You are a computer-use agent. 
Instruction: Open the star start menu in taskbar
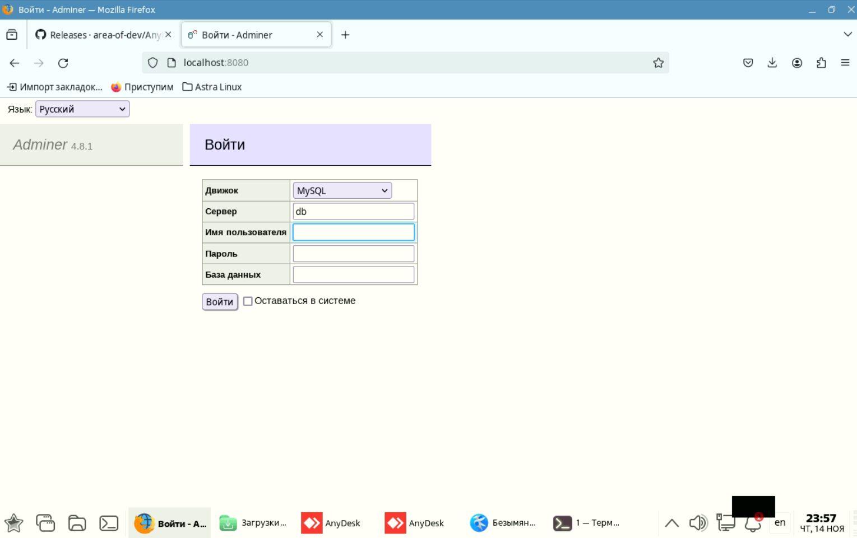click(13, 523)
